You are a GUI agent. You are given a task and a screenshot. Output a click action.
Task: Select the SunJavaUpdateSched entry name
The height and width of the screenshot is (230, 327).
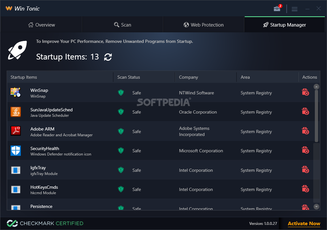tap(52, 110)
